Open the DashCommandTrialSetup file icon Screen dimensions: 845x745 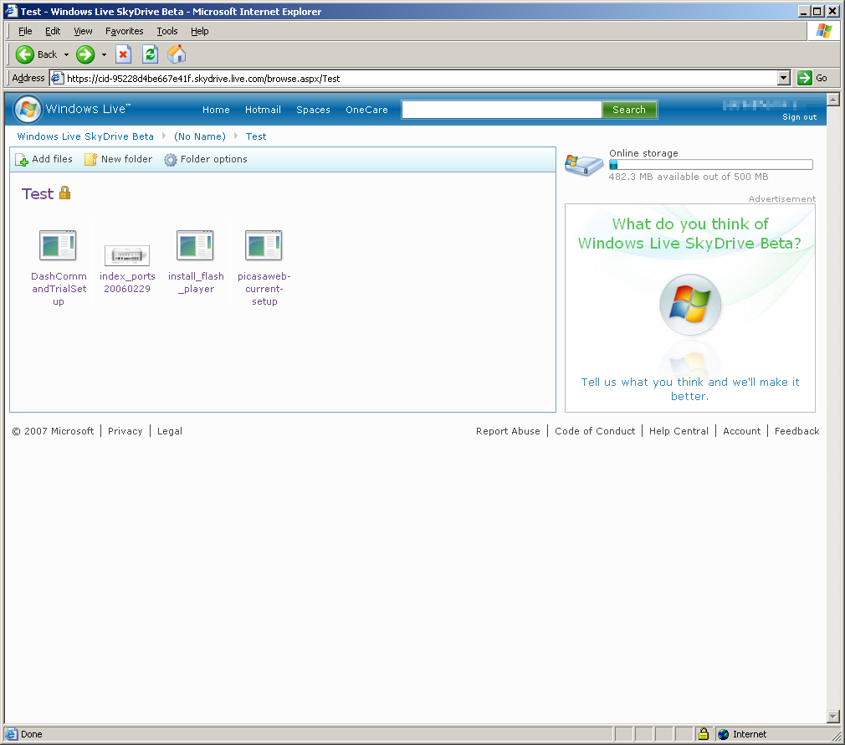[59, 245]
